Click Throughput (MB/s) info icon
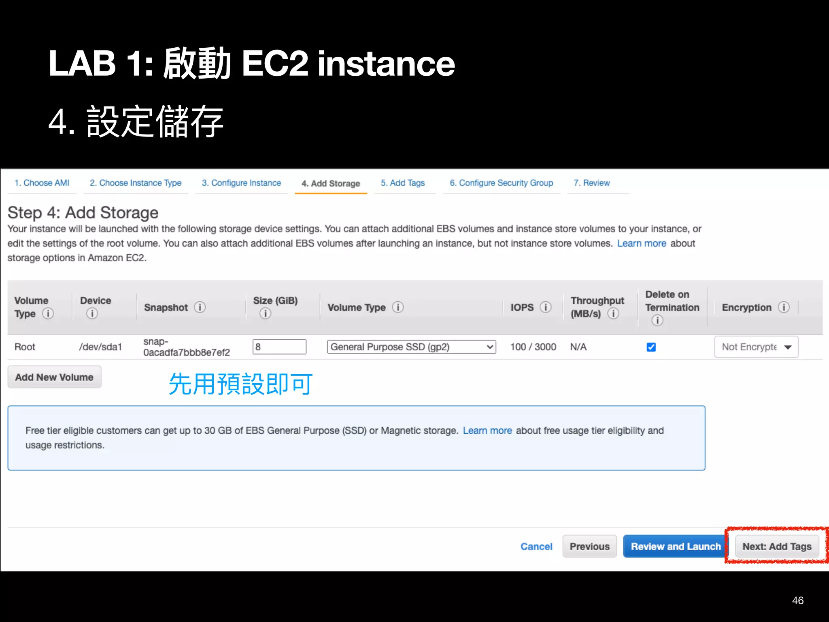The image size is (829, 622). tap(613, 313)
